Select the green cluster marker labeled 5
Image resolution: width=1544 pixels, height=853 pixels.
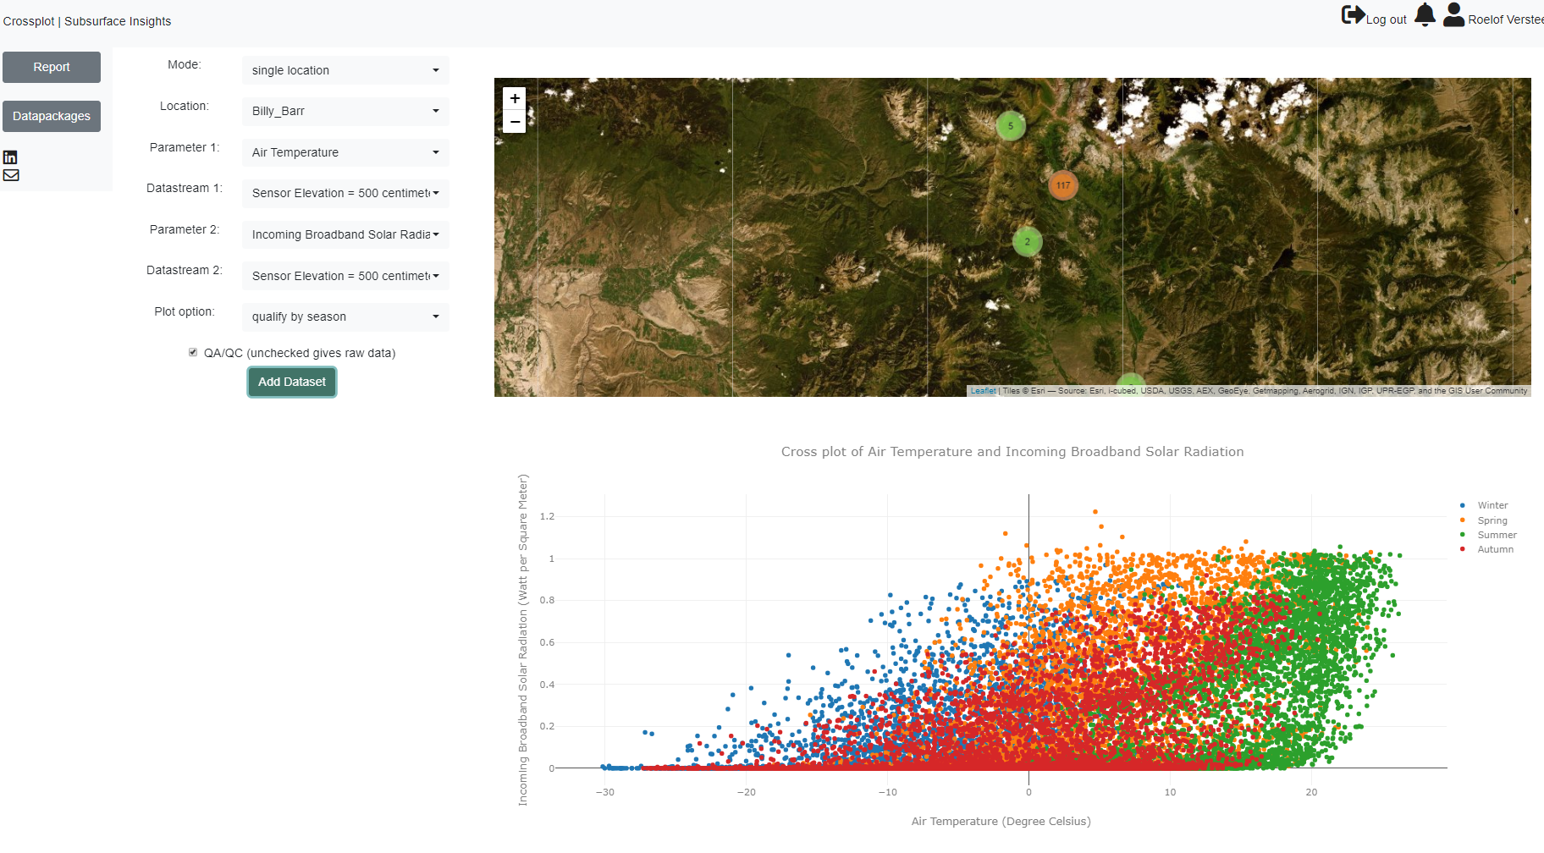click(x=1010, y=124)
